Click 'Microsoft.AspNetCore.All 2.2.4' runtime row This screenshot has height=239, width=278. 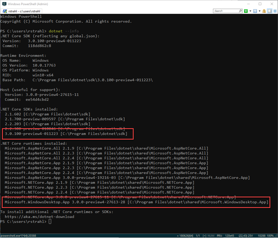[x=106, y=158]
